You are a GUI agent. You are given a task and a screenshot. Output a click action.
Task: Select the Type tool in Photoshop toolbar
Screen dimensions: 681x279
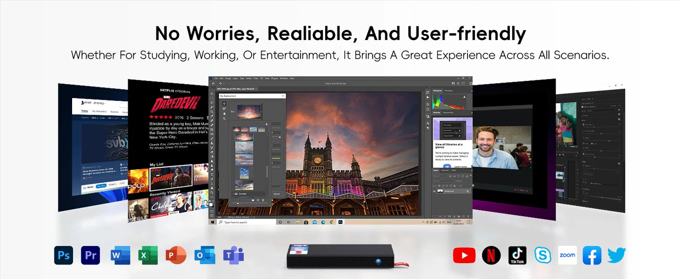click(x=213, y=175)
